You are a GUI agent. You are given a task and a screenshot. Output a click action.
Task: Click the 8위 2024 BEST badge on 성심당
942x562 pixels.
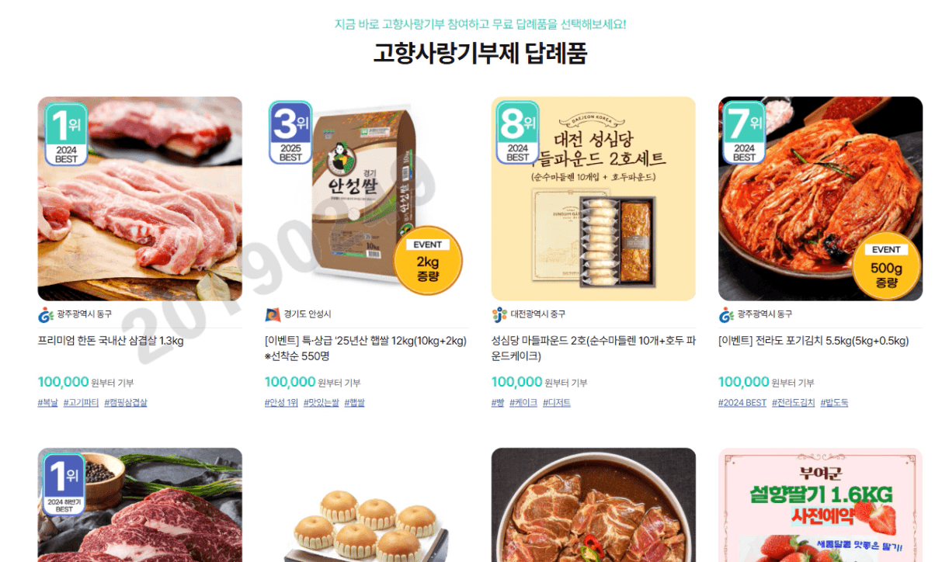pos(518,133)
